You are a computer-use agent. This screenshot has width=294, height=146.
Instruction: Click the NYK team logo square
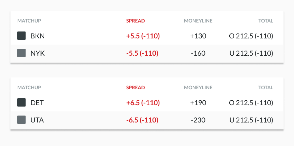click(x=21, y=53)
